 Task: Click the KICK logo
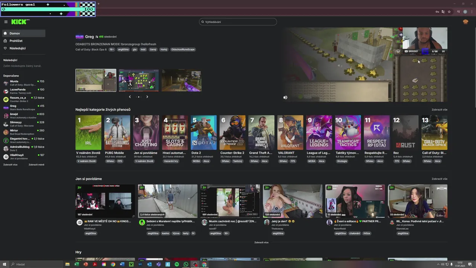pos(20,22)
